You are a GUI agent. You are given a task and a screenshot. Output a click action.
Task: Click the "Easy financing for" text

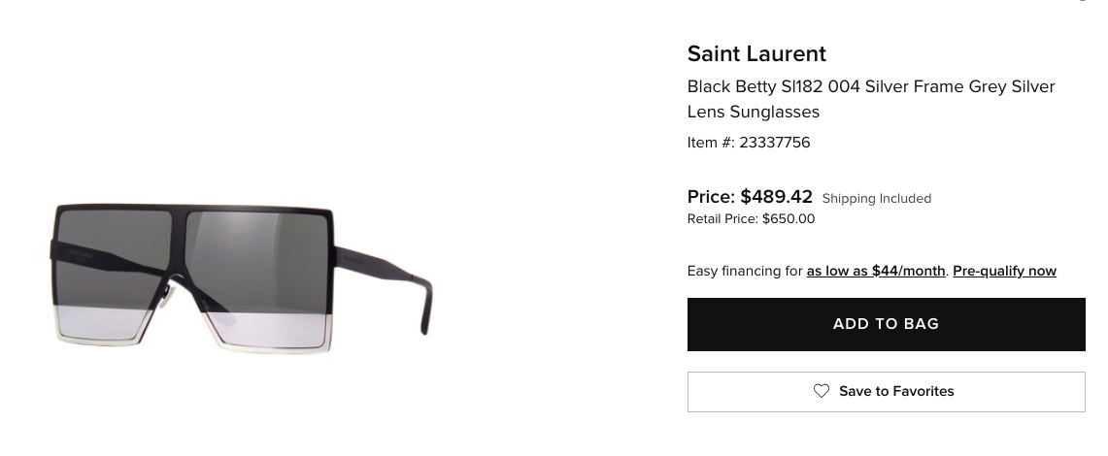pyautogui.click(x=745, y=271)
